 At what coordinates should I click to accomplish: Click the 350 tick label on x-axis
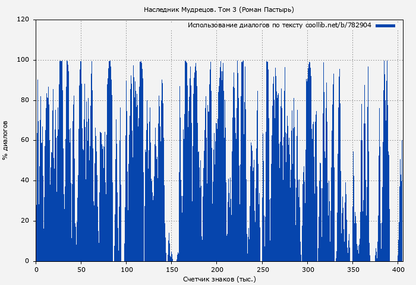point(352,269)
